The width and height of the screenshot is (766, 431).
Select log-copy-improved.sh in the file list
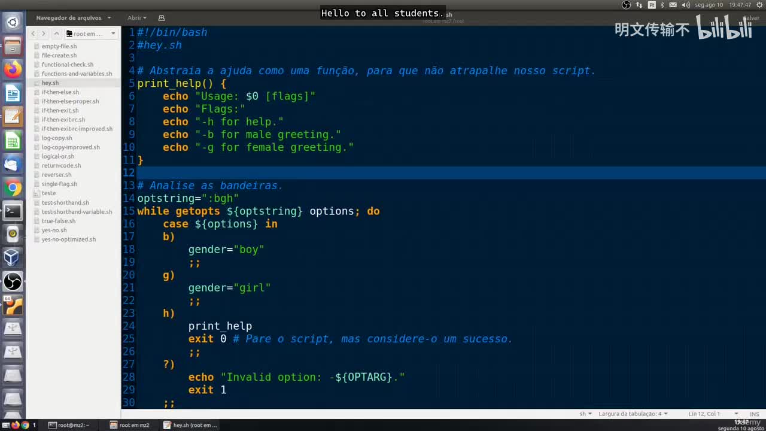click(x=71, y=147)
